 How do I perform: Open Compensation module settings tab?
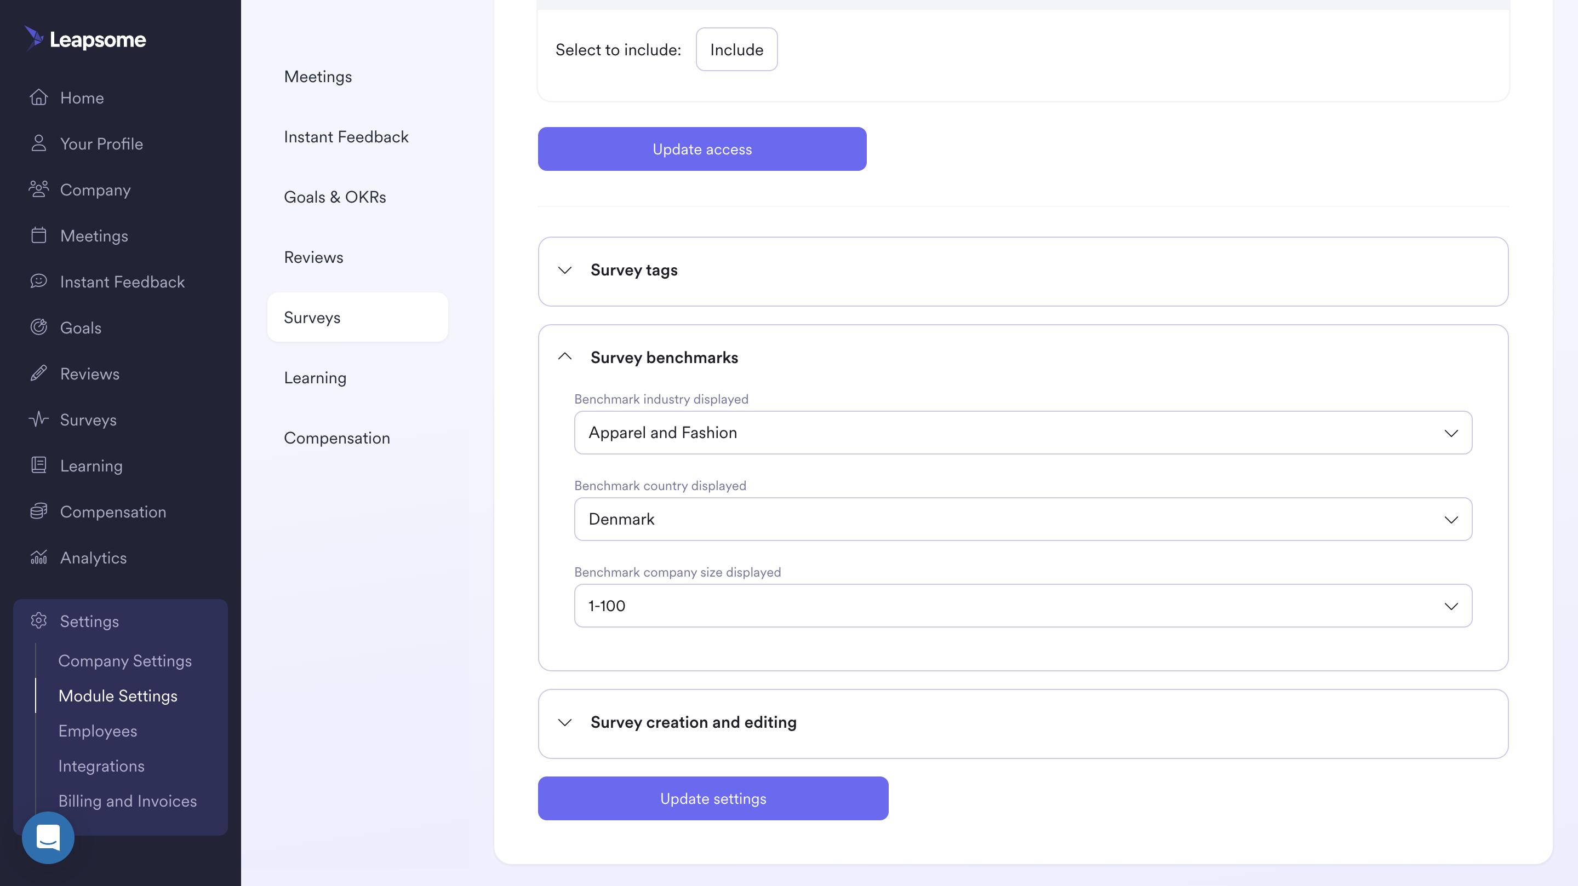point(358,438)
